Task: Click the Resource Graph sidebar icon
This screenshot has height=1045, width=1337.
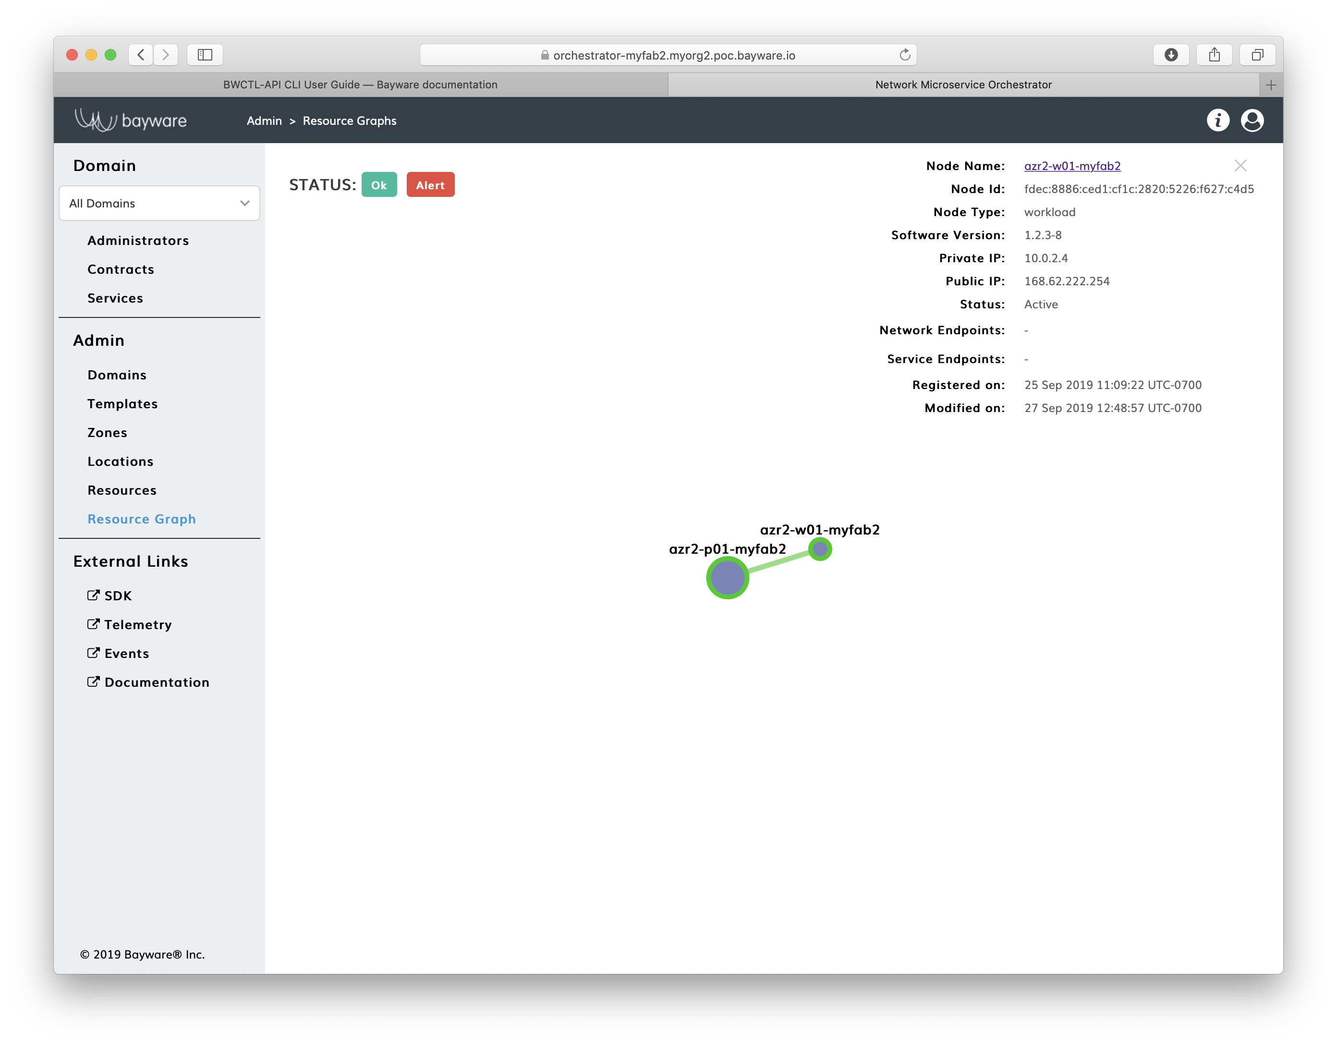Action: (x=141, y=518)
